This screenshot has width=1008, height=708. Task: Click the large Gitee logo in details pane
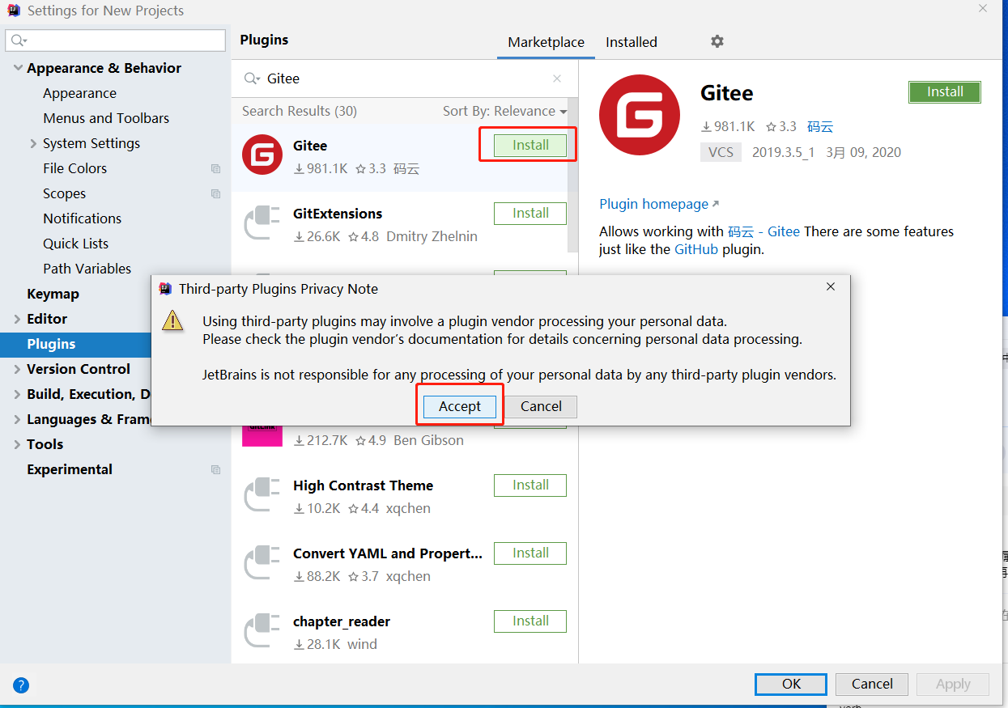pyautogui.click(x=640, y=115)
